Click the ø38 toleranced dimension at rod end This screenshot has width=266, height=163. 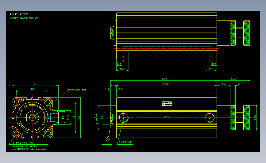point(97,119)
